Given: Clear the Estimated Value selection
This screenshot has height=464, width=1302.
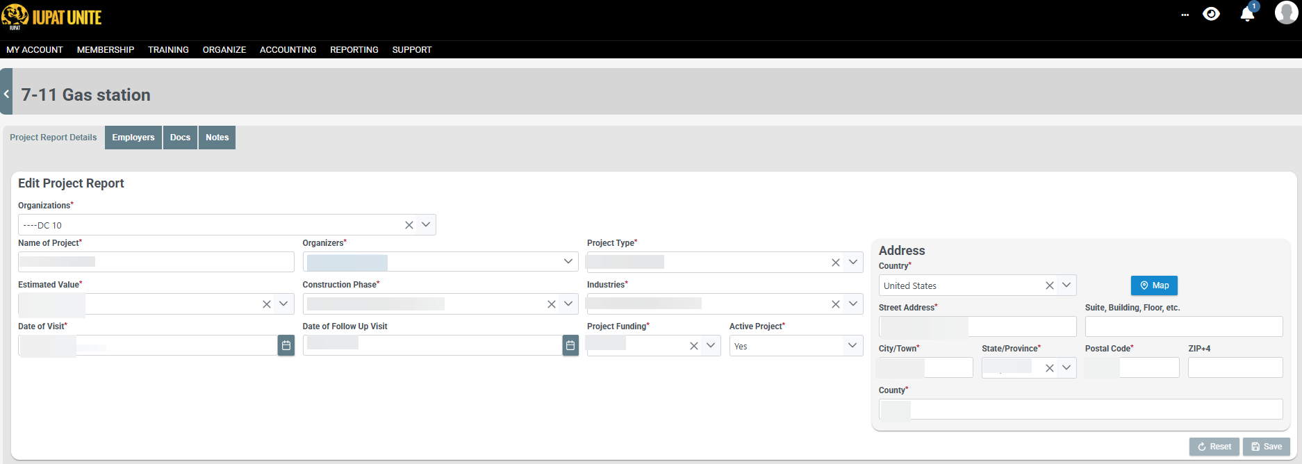Looking at the screenshot, I should (x=267, y=304).
